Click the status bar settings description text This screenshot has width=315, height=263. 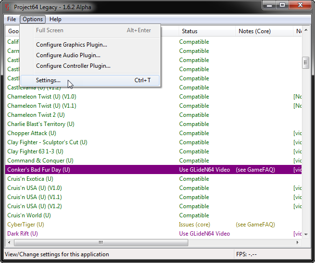(57, 254)
